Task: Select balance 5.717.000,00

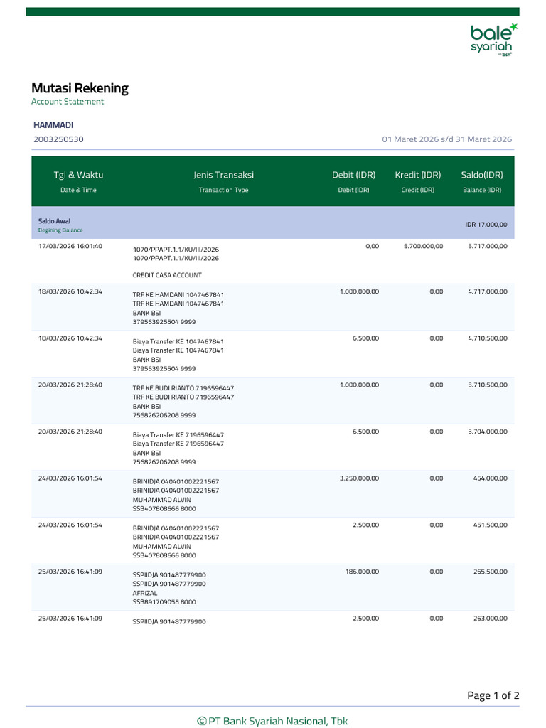Action: tap(488, 246)
